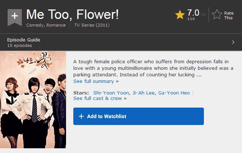Open Ji-Ah Lee's profile link
The image size is (242, 153).
(x=143, y=93)
